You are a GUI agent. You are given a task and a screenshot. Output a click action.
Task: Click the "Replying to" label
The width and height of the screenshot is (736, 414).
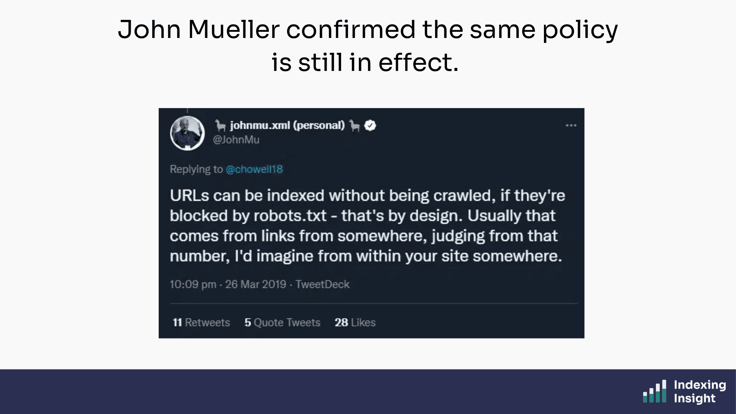(196, 169)
